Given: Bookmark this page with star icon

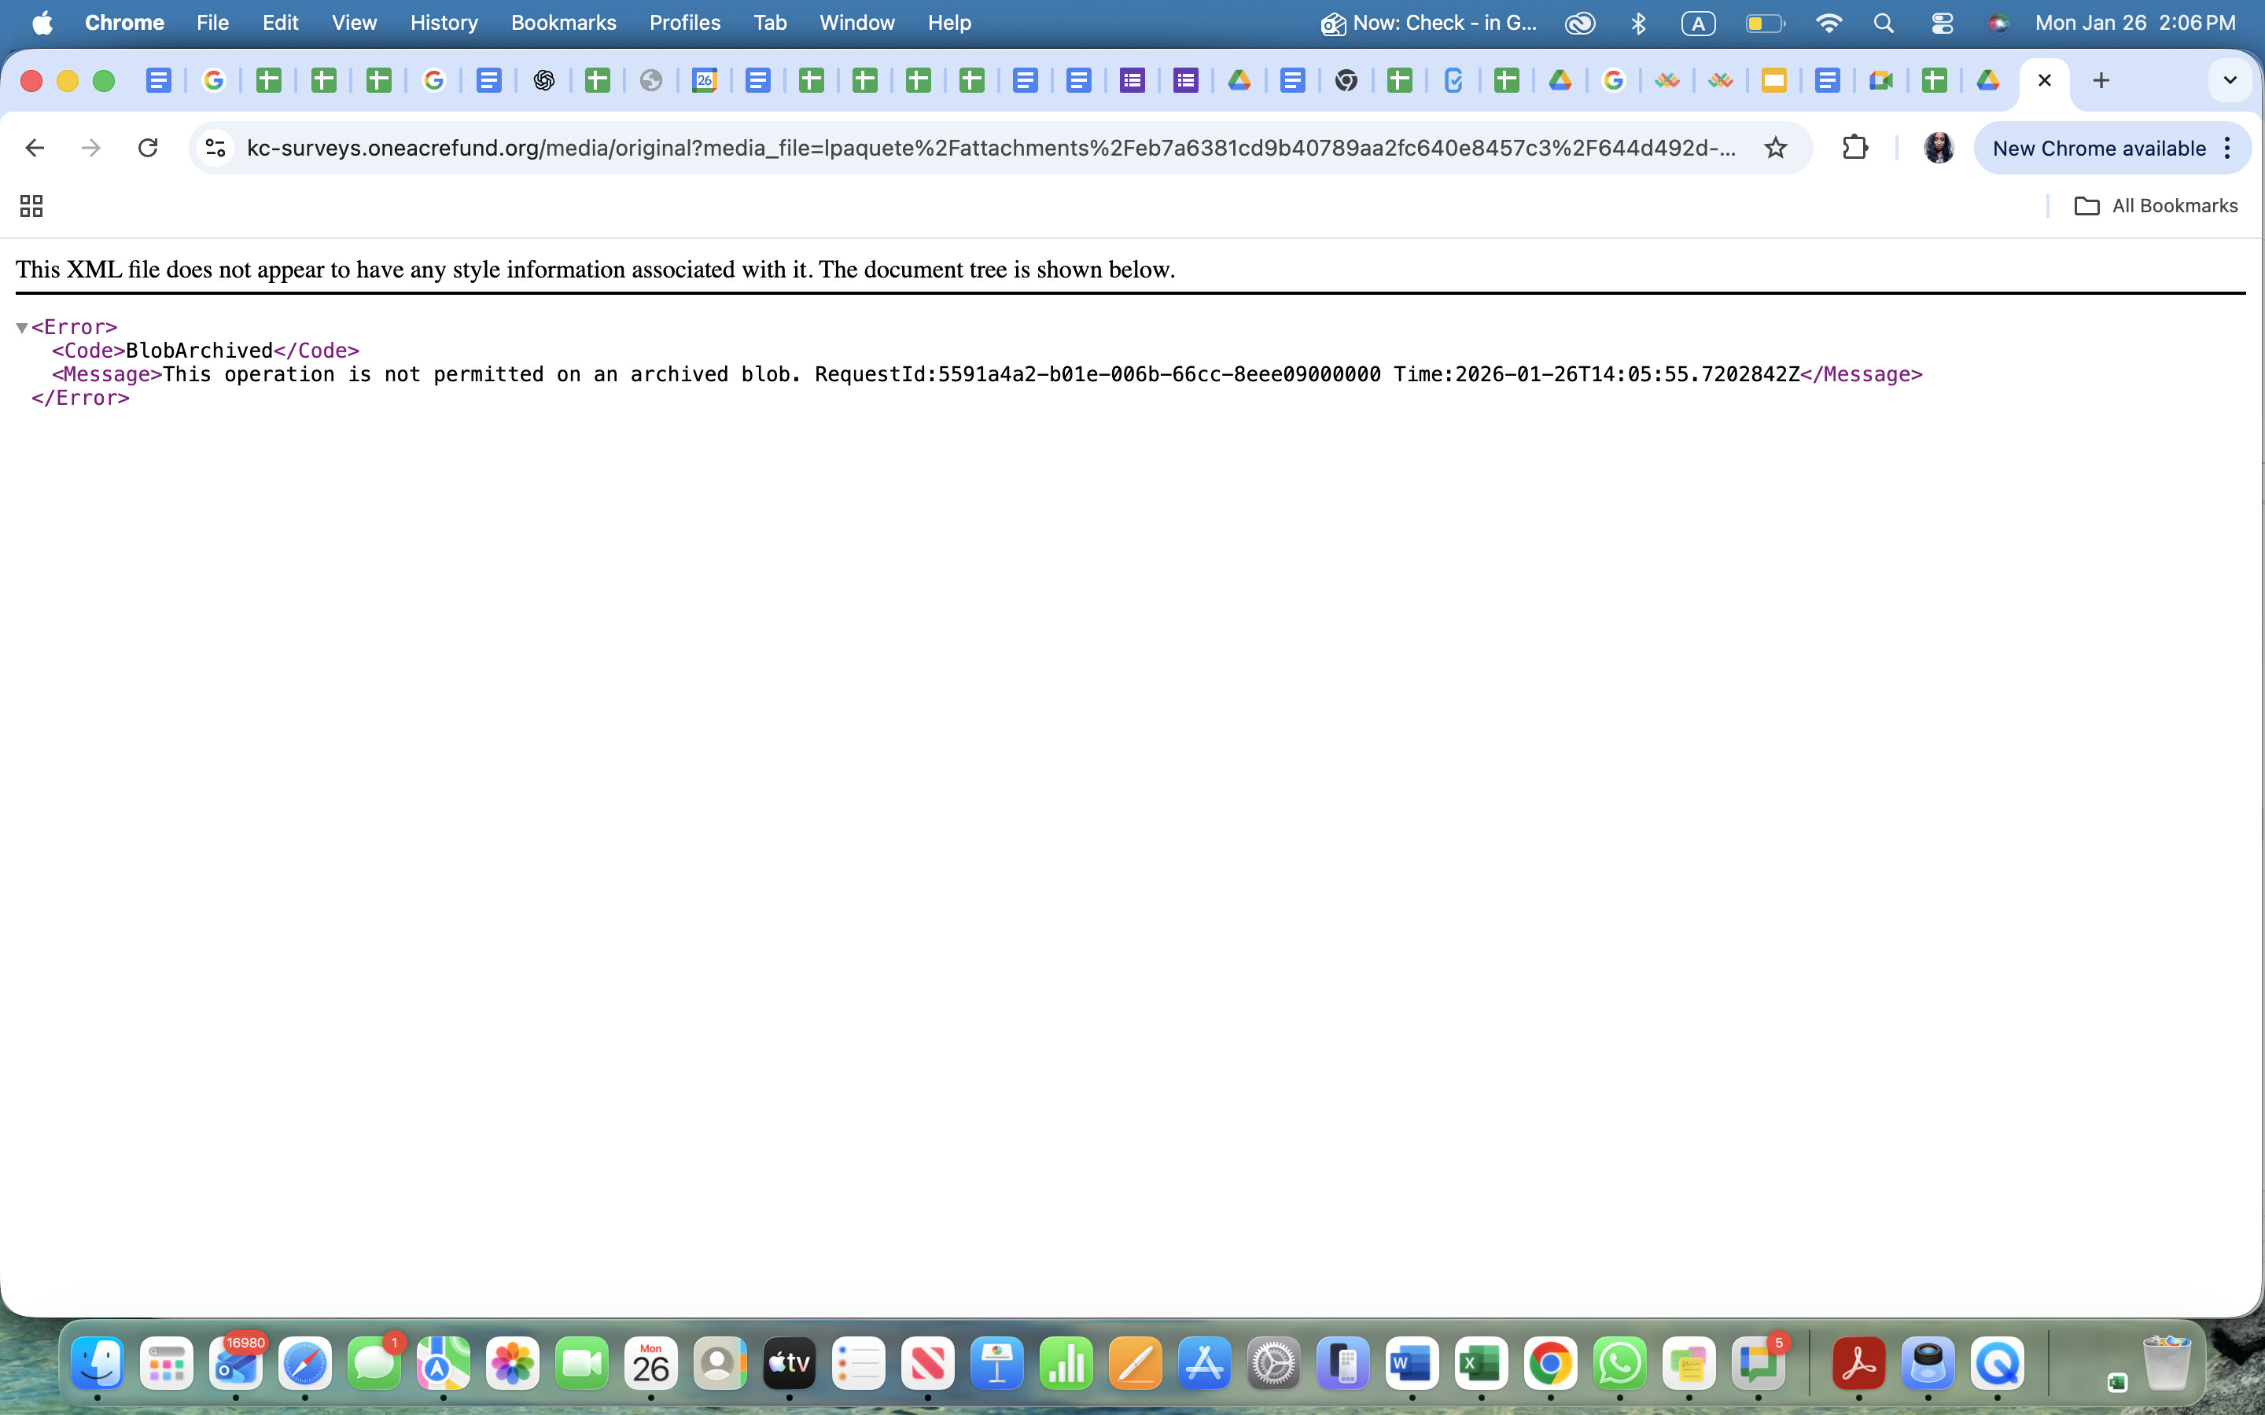Looking at the screenshot, I should (x=1776, y=148).
